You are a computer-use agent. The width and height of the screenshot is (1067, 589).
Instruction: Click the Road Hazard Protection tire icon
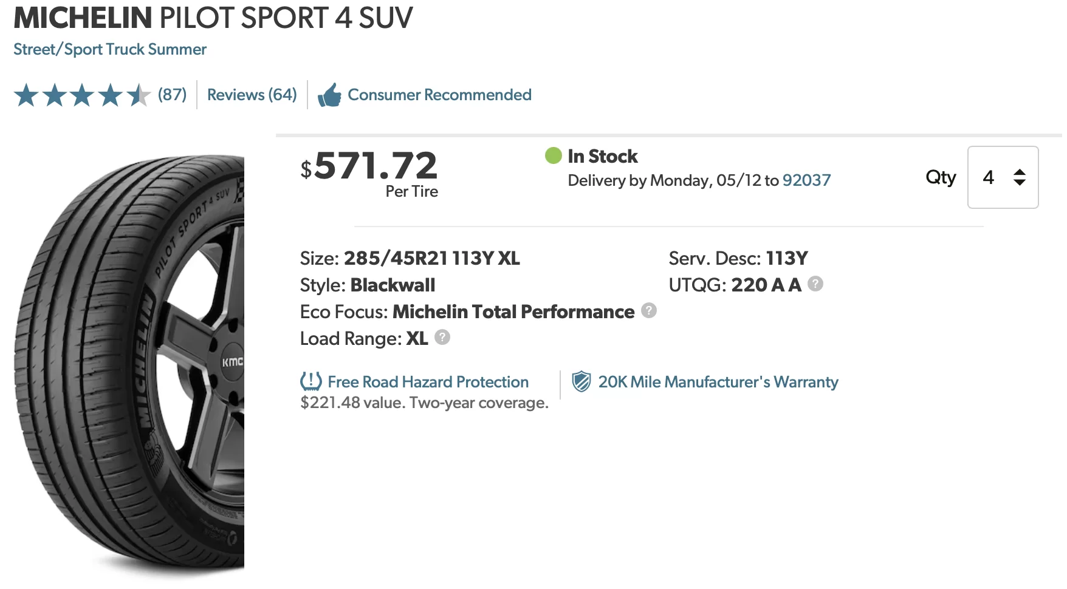click(x=311, y=381)
